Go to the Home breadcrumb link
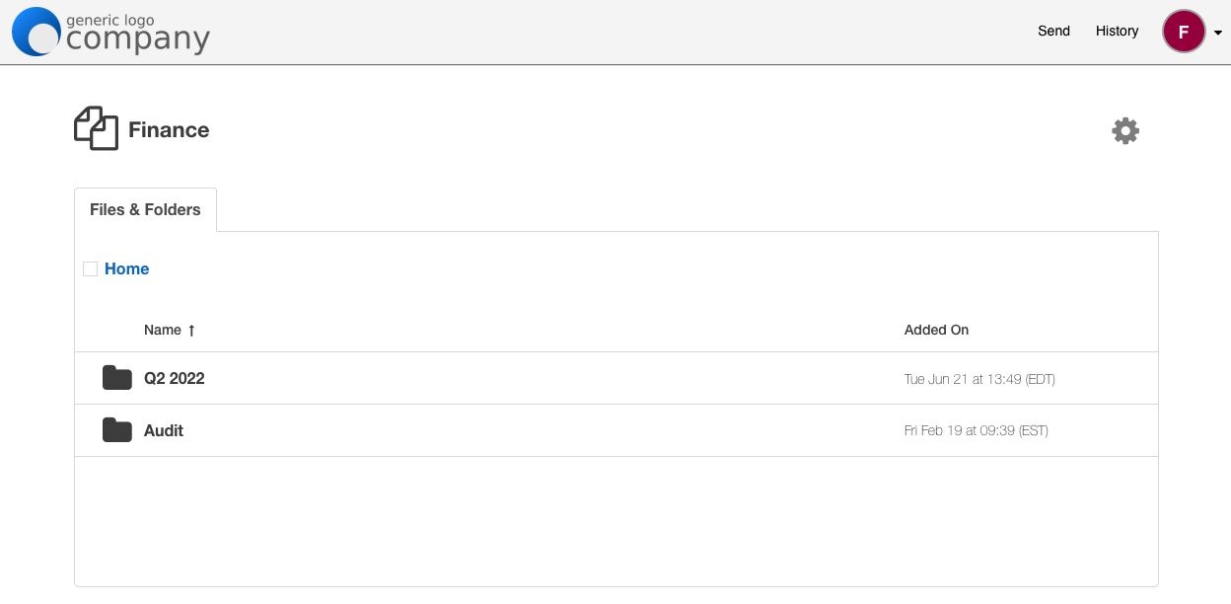Viewport: 1231px width, 604px height. [x=127, y=268]
